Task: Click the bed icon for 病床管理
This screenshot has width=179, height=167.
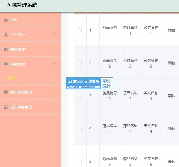Action: (6, 49)
